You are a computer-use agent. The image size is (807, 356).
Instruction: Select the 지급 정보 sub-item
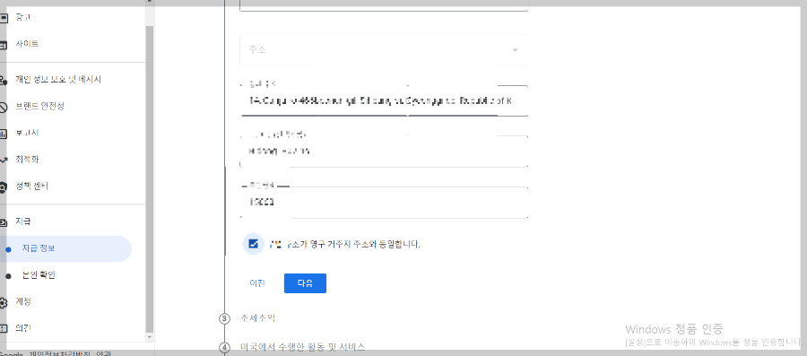(65, 248)
